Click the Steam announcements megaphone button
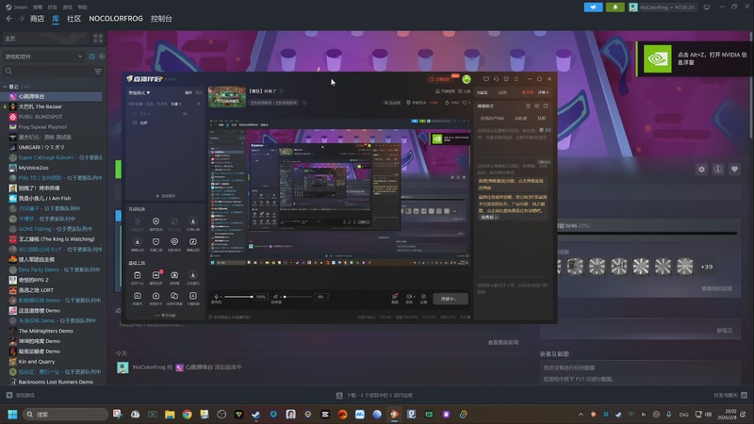This screenshot has width=754, height=424. coord(593,8)
